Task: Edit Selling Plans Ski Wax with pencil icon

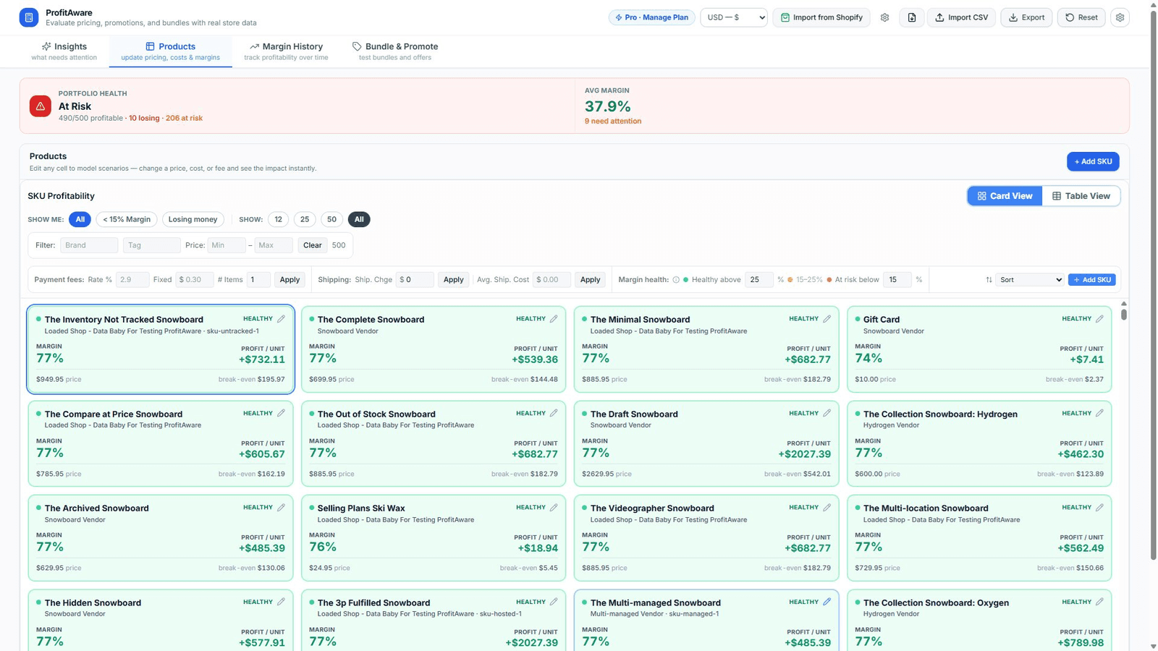Action: 554,508
